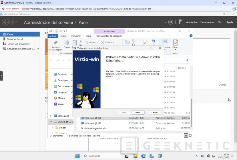Select Documentos in the navigation pane

pyautogui.click(x=64, y=86)
